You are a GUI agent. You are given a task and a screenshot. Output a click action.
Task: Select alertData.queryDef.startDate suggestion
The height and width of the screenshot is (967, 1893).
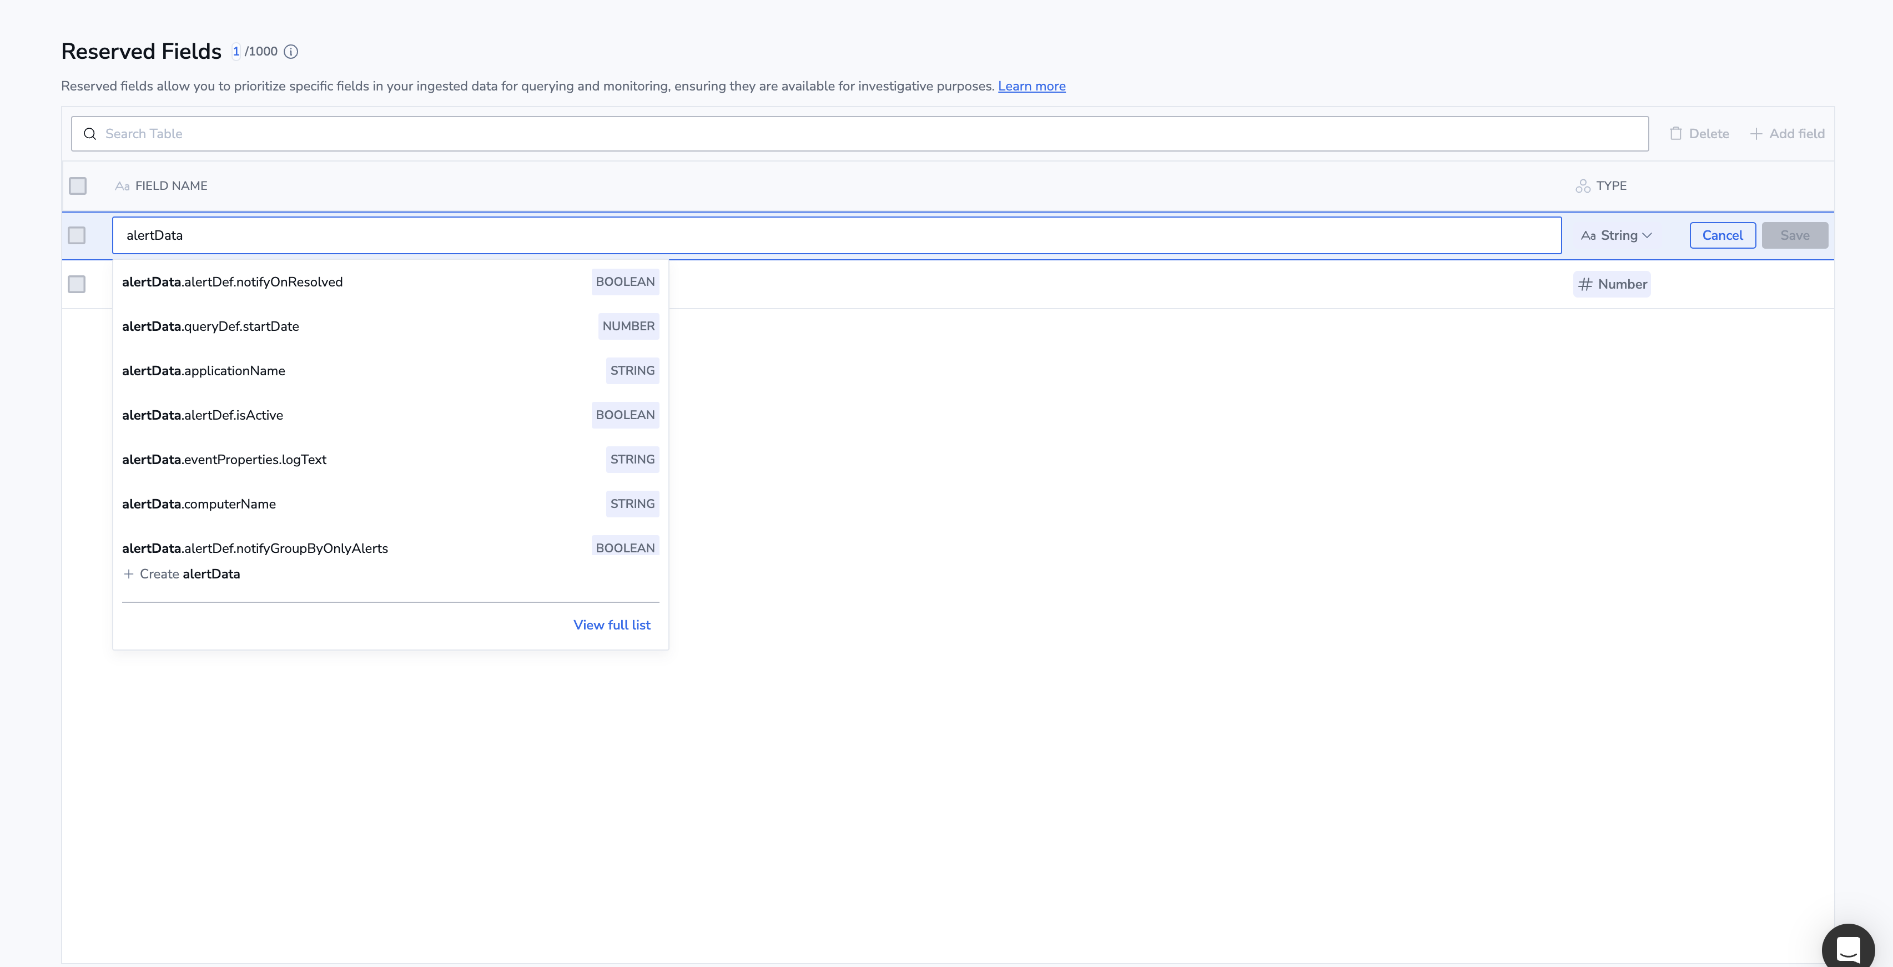point(390,326)
